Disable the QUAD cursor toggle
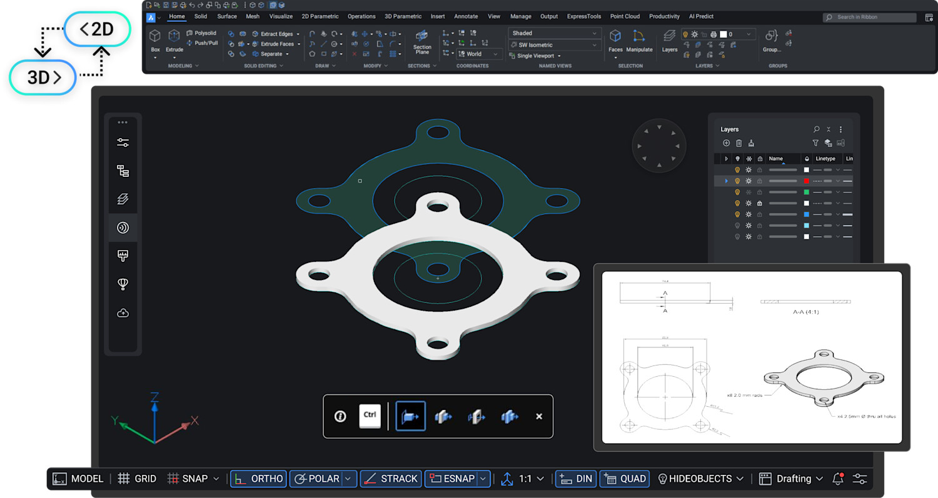Screen dimensions: 938x498 (625, 479)
